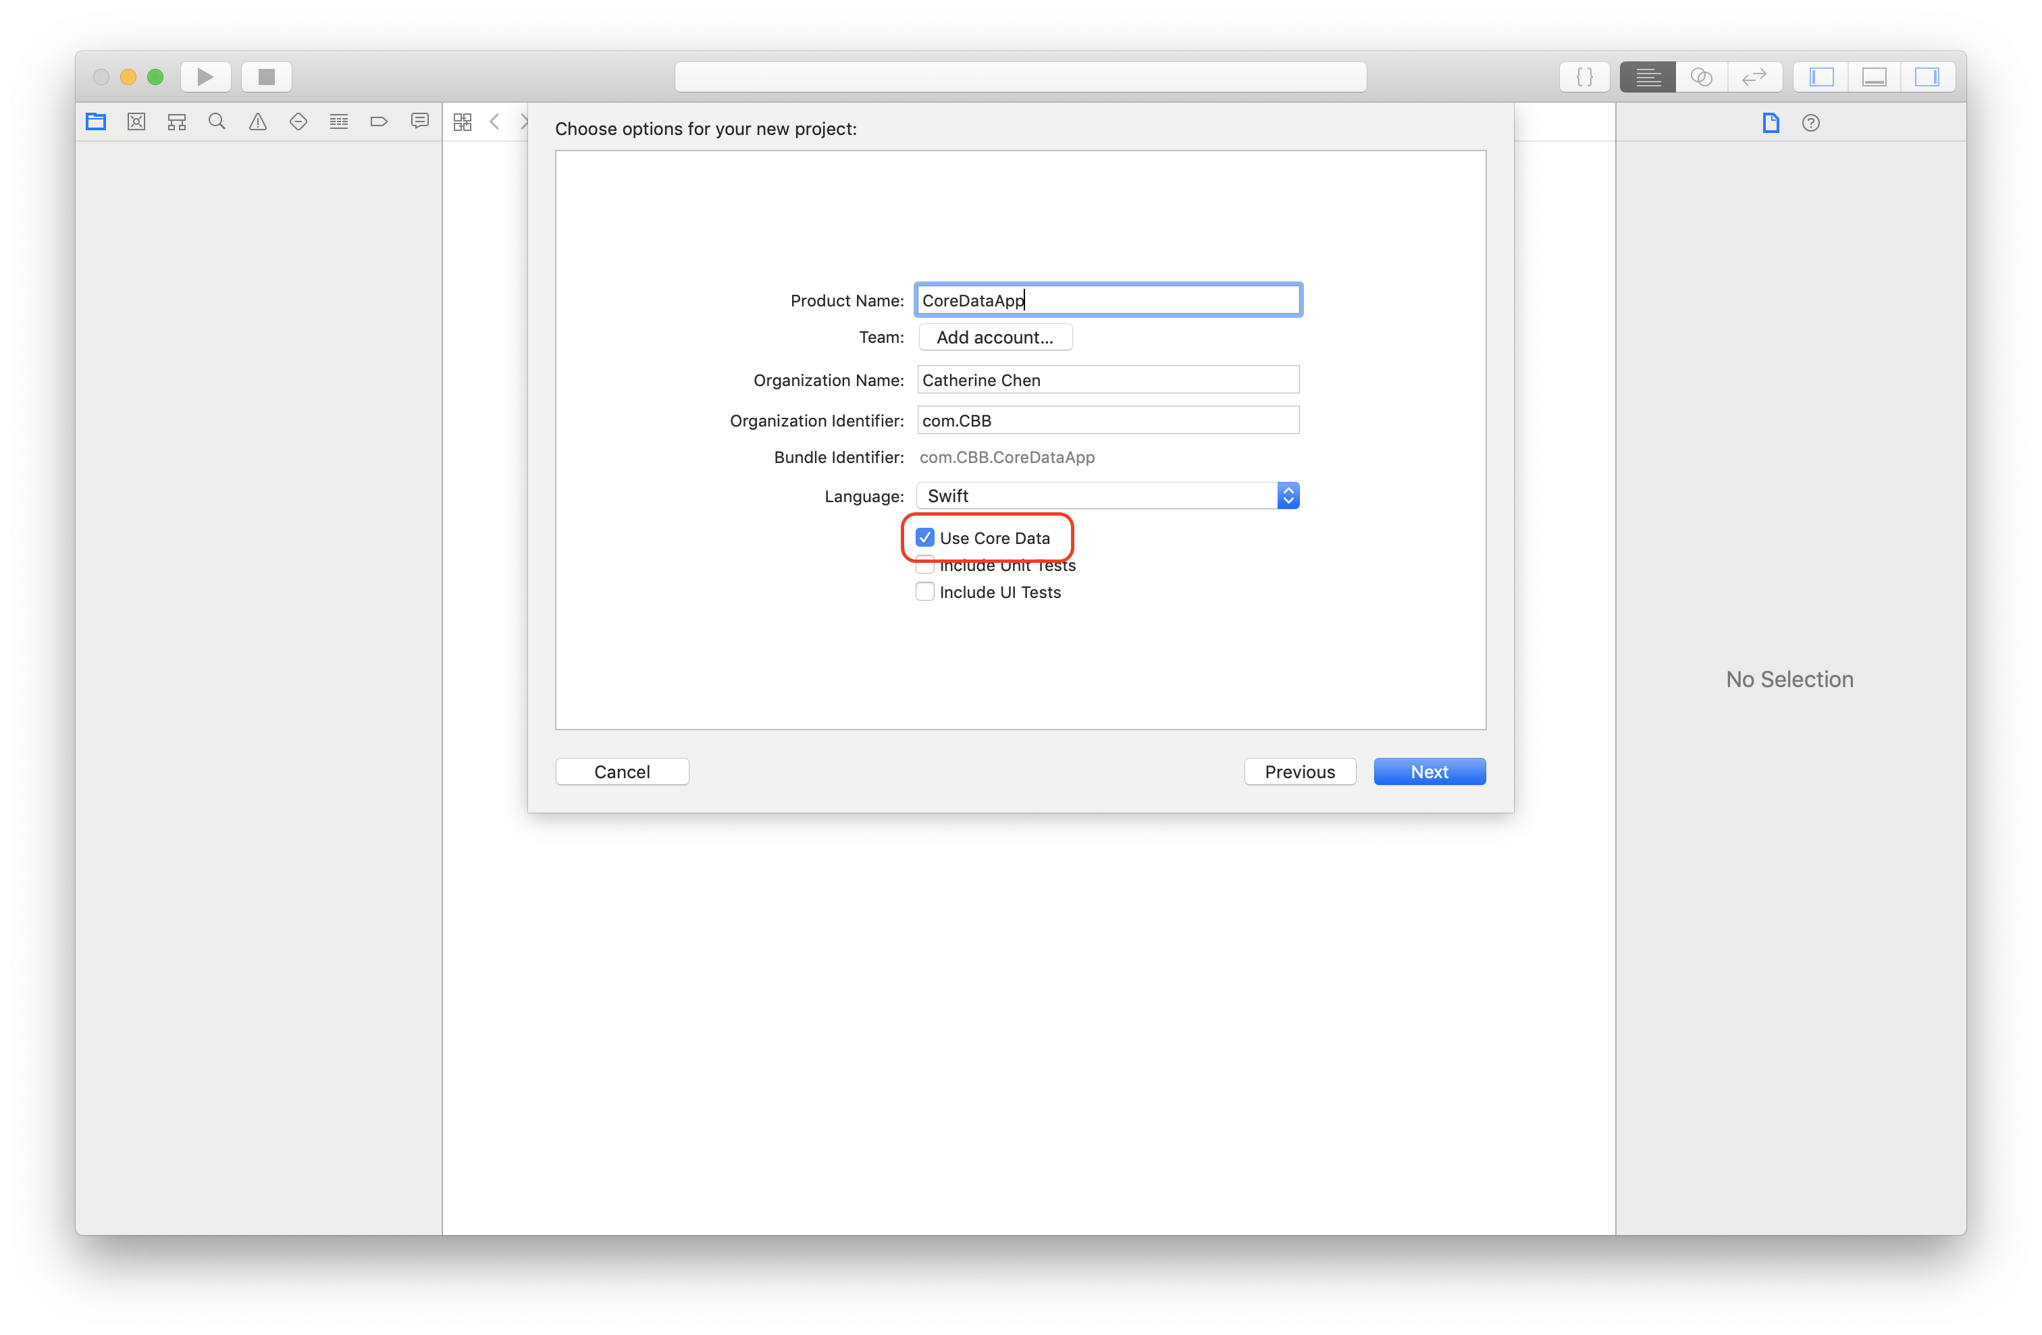Viewport: 2042px width, 1335px height.
Task: Click the Stop button in toolbar
Action: click(x=267, y=77)
